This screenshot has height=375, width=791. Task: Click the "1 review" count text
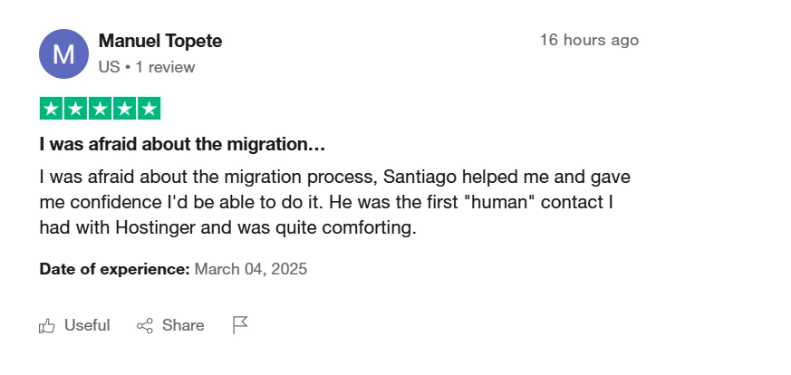click(x=166, y=67)
